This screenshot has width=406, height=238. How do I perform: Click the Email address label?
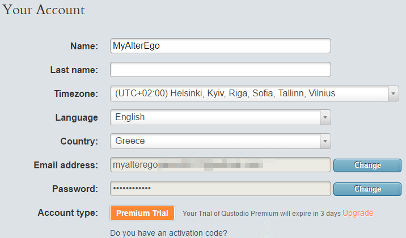[66, 165]
